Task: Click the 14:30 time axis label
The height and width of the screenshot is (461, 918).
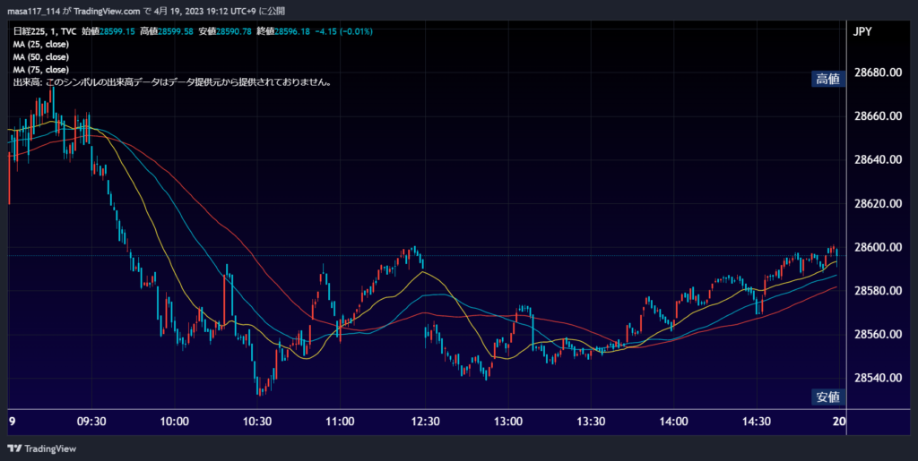Action: [x=757, y=422]
